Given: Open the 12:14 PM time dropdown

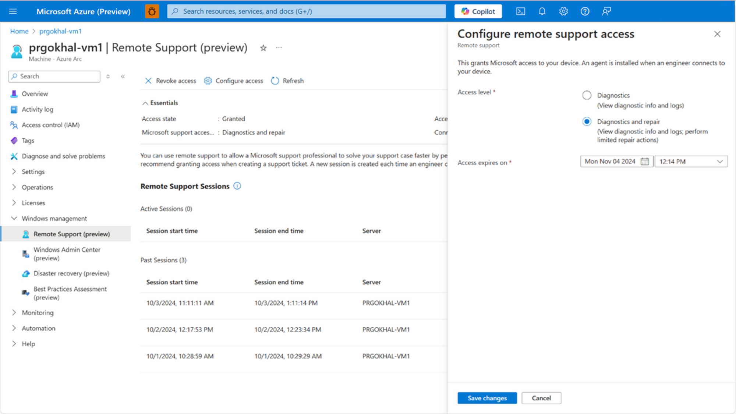Looking at the screenshot, I should 691,162.
